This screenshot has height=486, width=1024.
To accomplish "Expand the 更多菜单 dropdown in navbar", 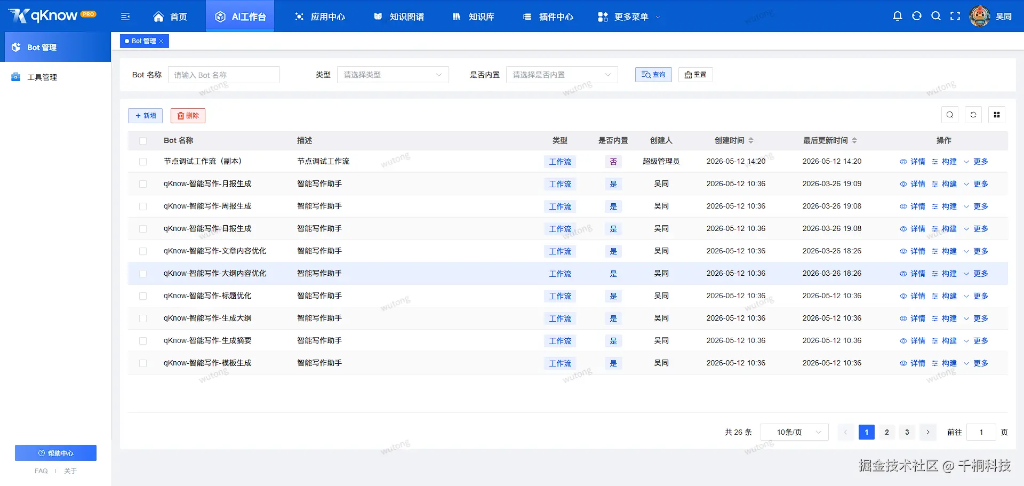I will [x=629, y=17].
